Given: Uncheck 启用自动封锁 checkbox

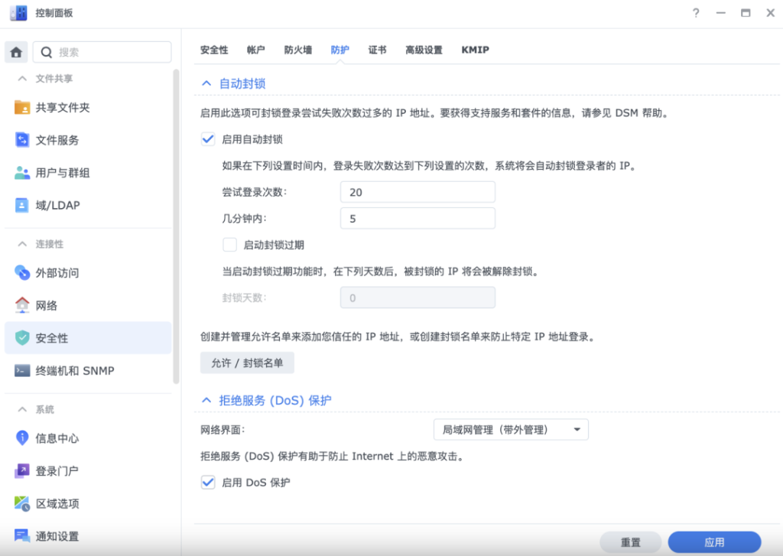Looking at the screenshot, I should point(207,139).
